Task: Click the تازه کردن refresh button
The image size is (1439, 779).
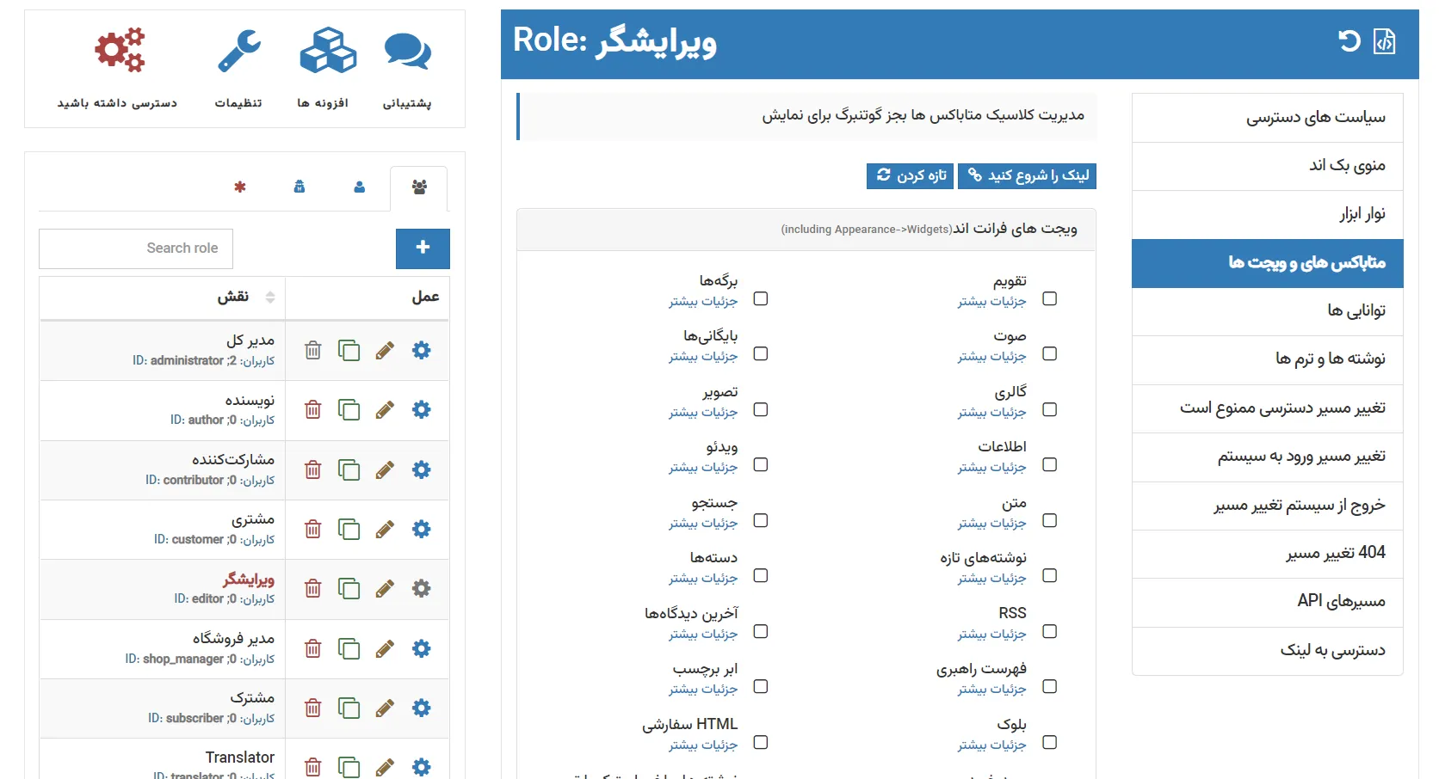Action: [x=910, y=175]
